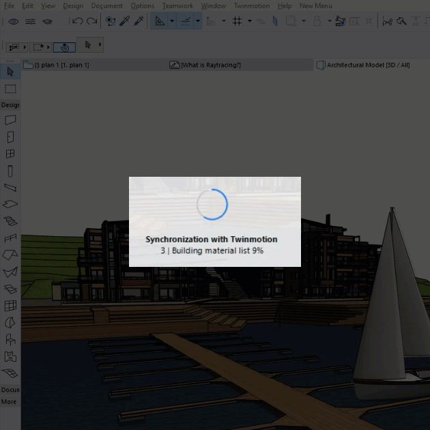Select the Shell tool

point(10,272)
